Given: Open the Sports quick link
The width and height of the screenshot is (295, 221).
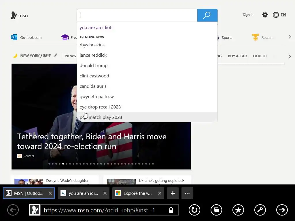Looking at the screenshot, I should [227, 37].
